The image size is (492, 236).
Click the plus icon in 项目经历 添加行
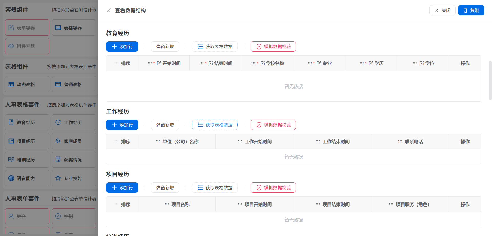click(115, 188)
